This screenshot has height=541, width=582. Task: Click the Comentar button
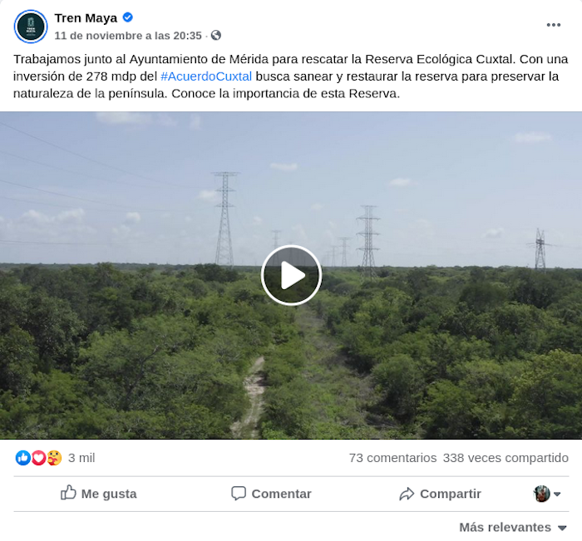point(271,494)
